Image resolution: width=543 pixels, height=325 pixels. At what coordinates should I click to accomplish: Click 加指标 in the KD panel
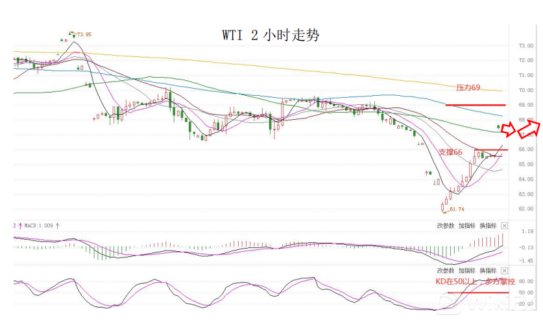coord(467,271)
